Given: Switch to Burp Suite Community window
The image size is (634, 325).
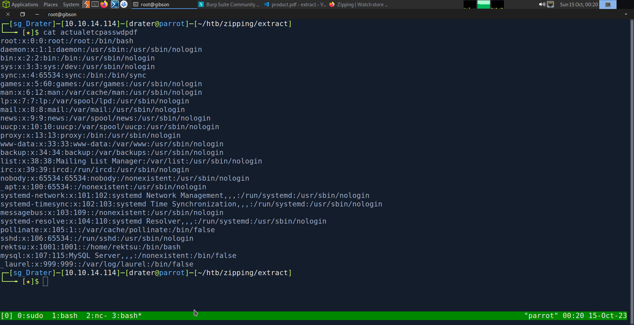Looking at the screenshot, I should coord(229,4).
